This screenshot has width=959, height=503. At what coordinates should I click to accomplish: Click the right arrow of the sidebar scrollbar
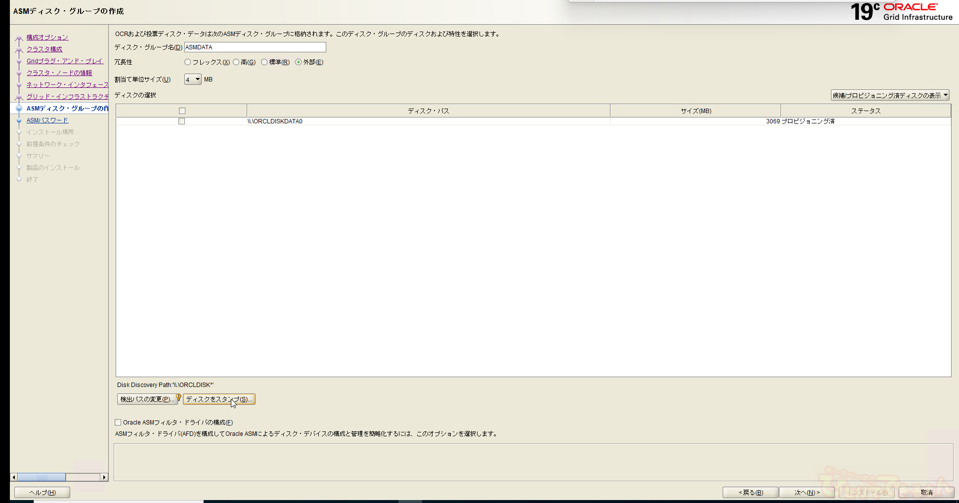pos(104,477)
